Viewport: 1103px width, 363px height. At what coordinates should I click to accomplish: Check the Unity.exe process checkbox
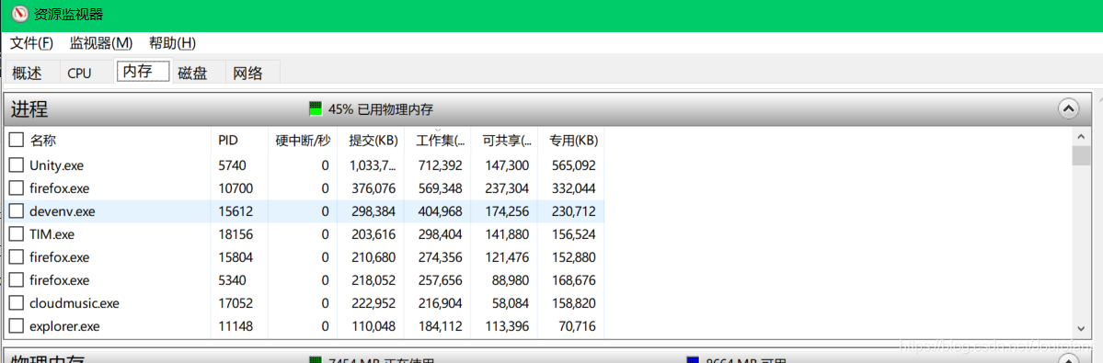pos(17,165)
